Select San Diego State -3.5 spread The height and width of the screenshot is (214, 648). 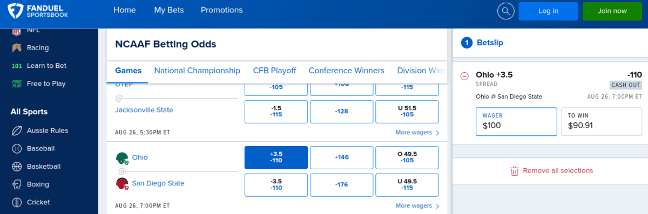click(276, 185)
